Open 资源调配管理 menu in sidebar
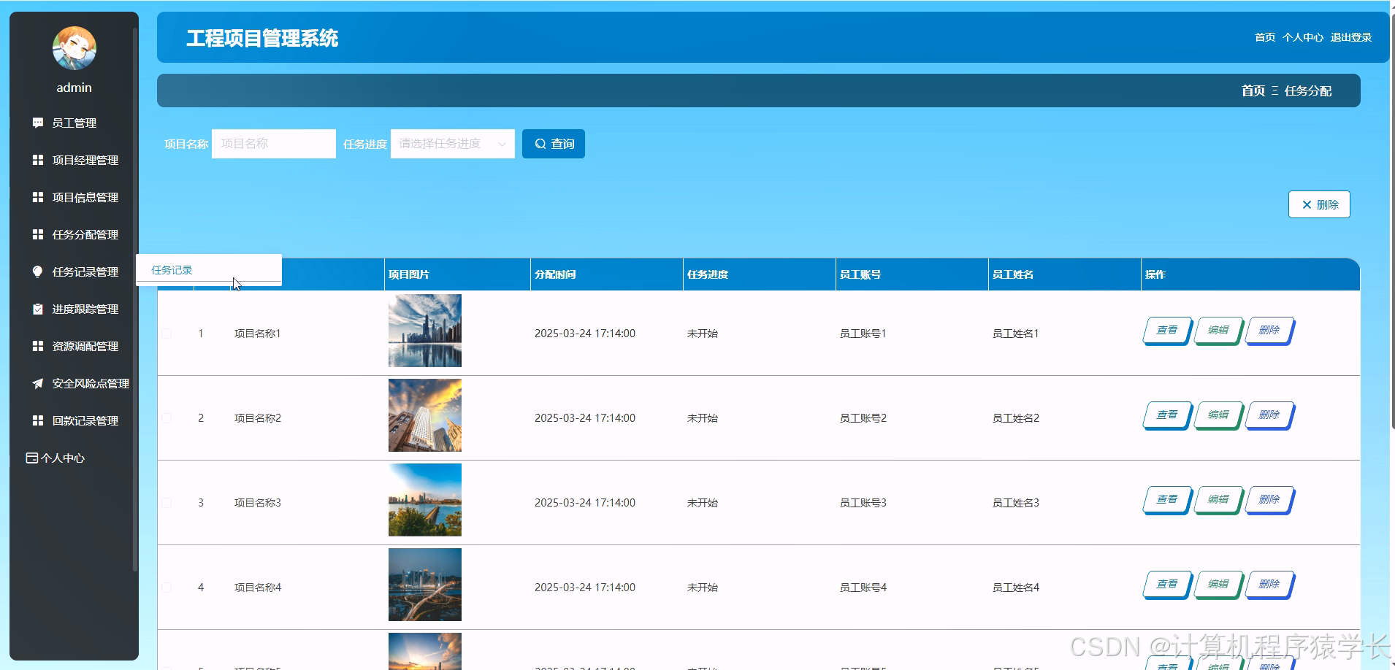The width and height of the screenshot is (1395, 670). point(74,346)
